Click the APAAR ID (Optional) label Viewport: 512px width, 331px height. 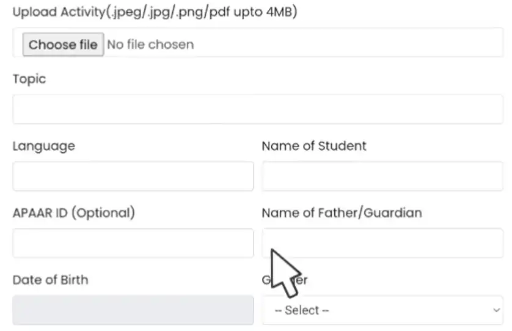pos(74,213)
